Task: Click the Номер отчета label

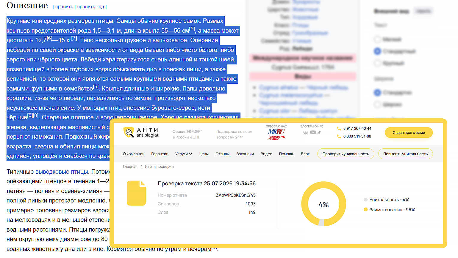Action: coord(172,195)
